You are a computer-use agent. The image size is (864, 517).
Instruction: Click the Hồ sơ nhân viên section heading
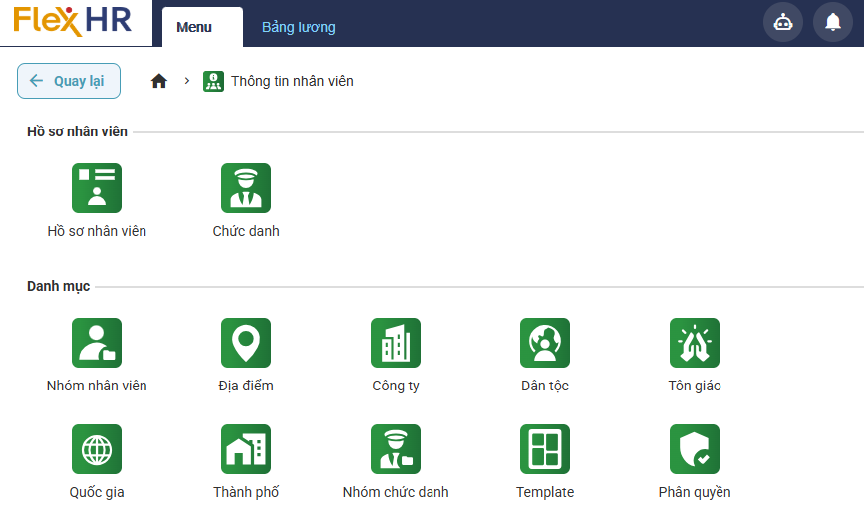point(77,131)
